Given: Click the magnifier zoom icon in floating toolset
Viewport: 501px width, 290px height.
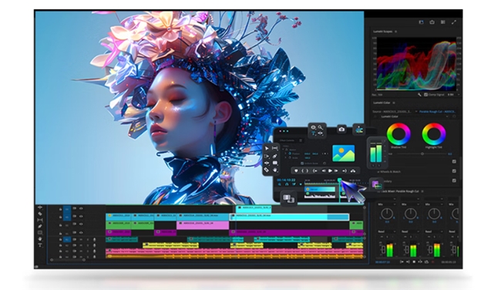Looking at the screenshot, I should tap(321, 127).
